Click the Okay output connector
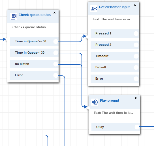The width and height of the screenshot is (154, 146). pos(137,127)
